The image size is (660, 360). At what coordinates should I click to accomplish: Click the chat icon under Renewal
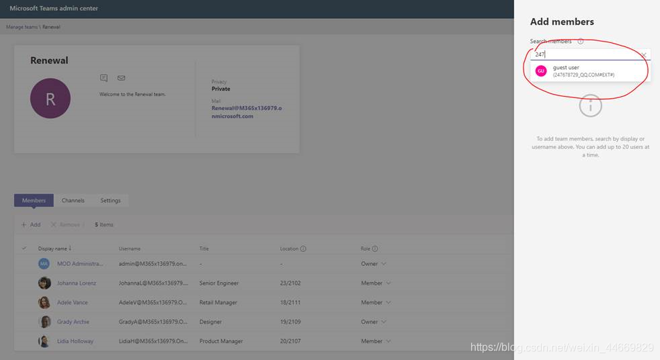[x=104, y=78]
